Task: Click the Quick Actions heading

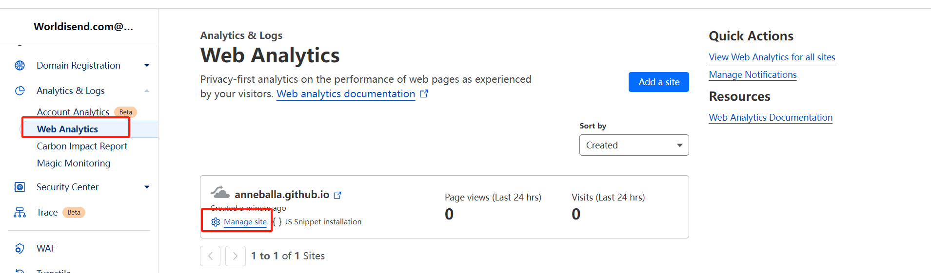Action: [x=751, y=36]
